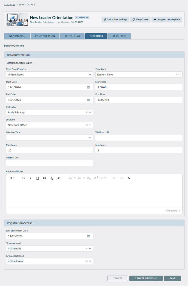Image resolution: width=188 pixels, height=286 pixels.
Task: Open the highlight color brush tool
Action: point(59,178)
